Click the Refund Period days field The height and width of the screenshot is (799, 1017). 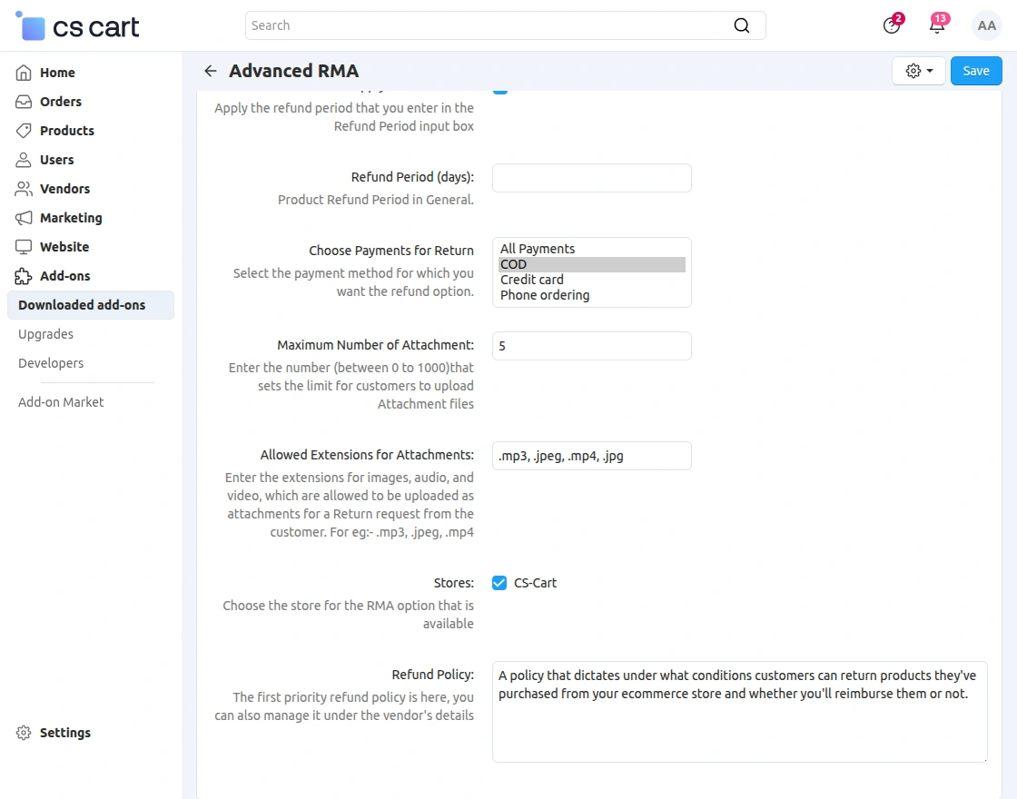pyautogui.click(x=591, y=178)
